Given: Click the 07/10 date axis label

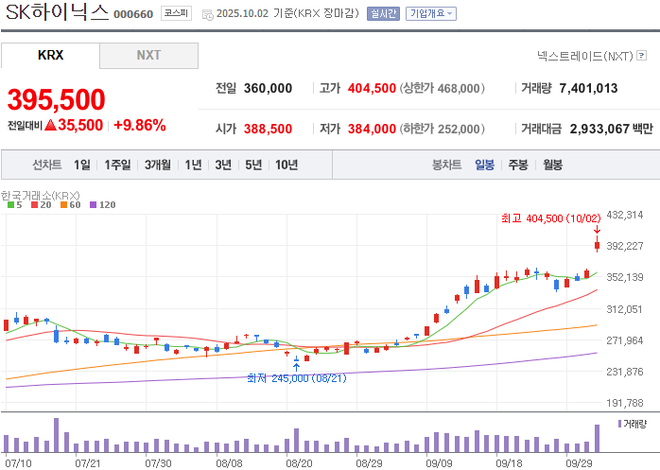Looking at the screenshot, I should (x=19, y=463).
